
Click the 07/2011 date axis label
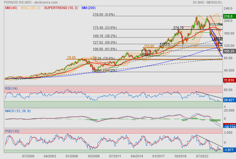[x=115, y=156]
